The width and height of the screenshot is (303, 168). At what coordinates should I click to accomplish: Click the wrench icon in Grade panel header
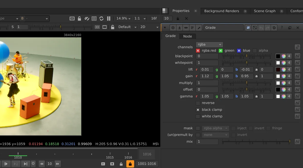[199, 28]
